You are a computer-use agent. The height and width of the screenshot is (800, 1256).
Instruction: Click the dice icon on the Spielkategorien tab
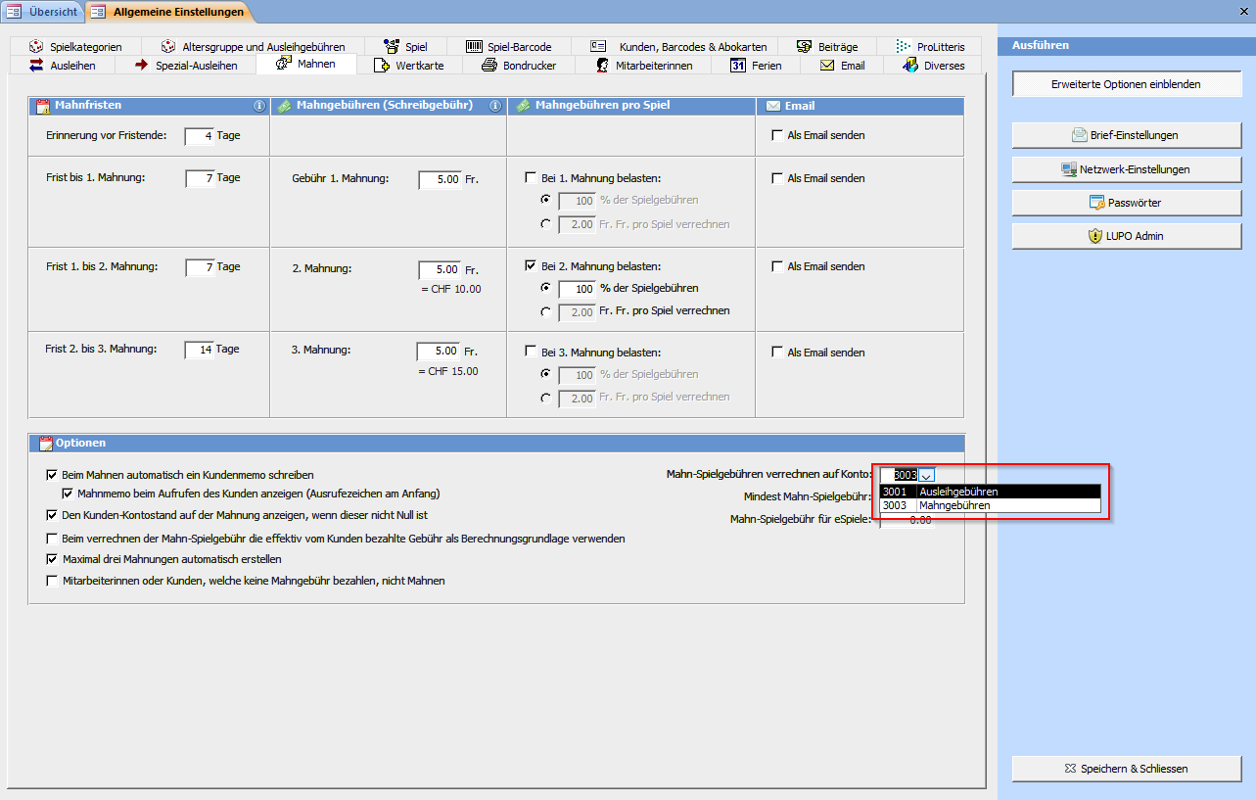click(36, 46)
